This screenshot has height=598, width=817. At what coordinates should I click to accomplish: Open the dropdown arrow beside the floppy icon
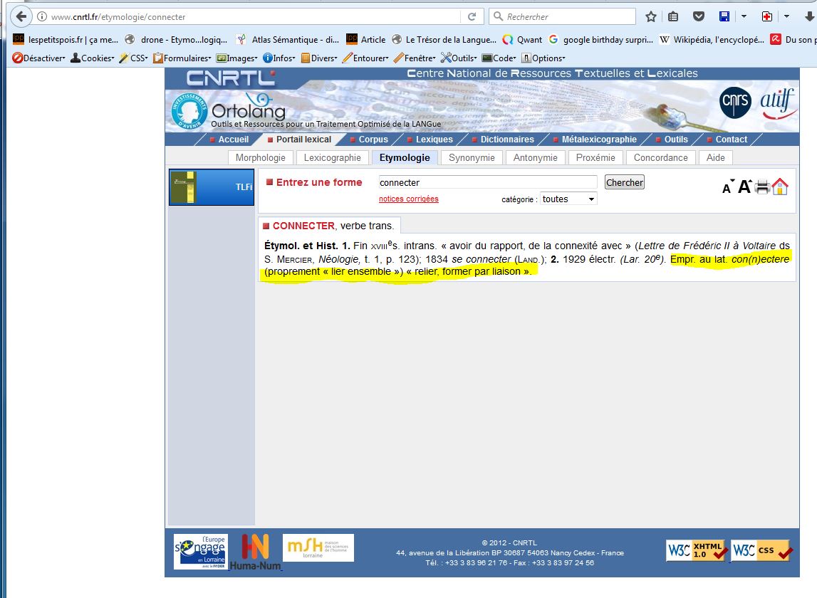tap(744, 16)
